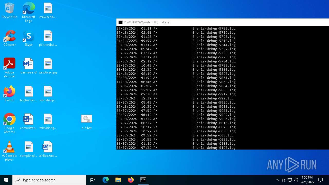Open Firefox desktop shortcut

coord(10,94)
